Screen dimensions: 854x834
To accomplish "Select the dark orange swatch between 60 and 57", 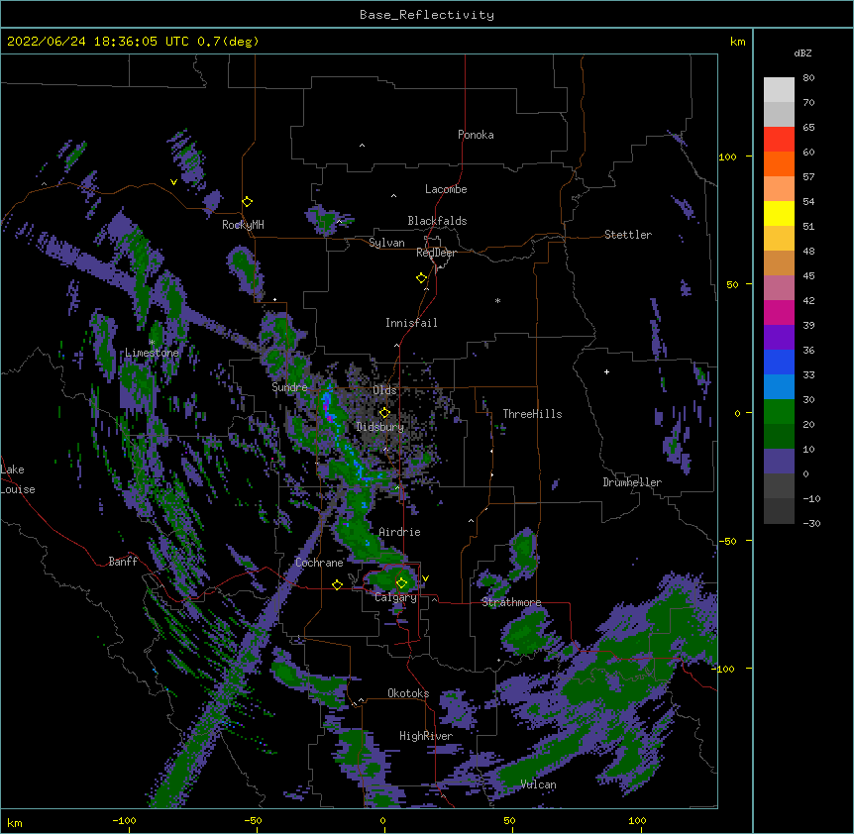I will point(779,163).
